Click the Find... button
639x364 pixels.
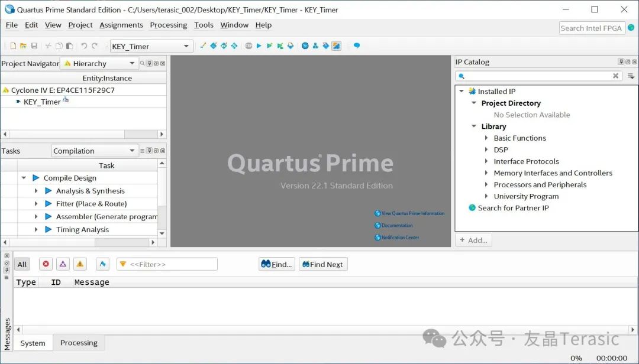pyautogui.click(x=277, y=264)
